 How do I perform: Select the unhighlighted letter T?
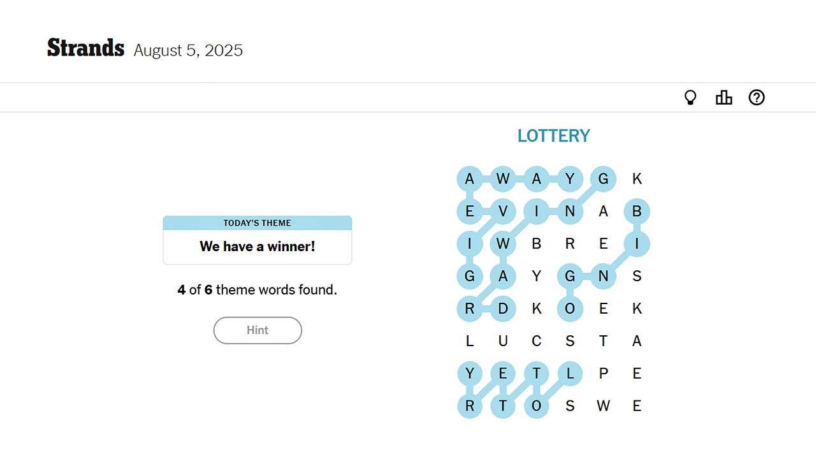(603, 341)
